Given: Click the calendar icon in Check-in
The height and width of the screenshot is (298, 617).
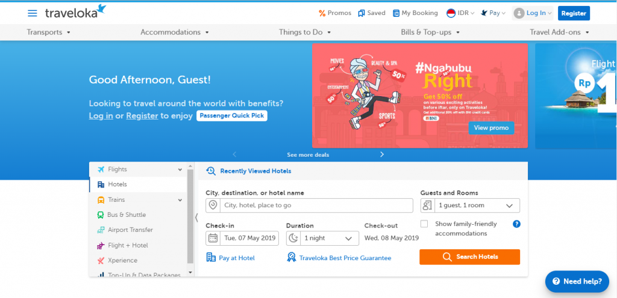Looking at the screenshot, I should point(213,238).
